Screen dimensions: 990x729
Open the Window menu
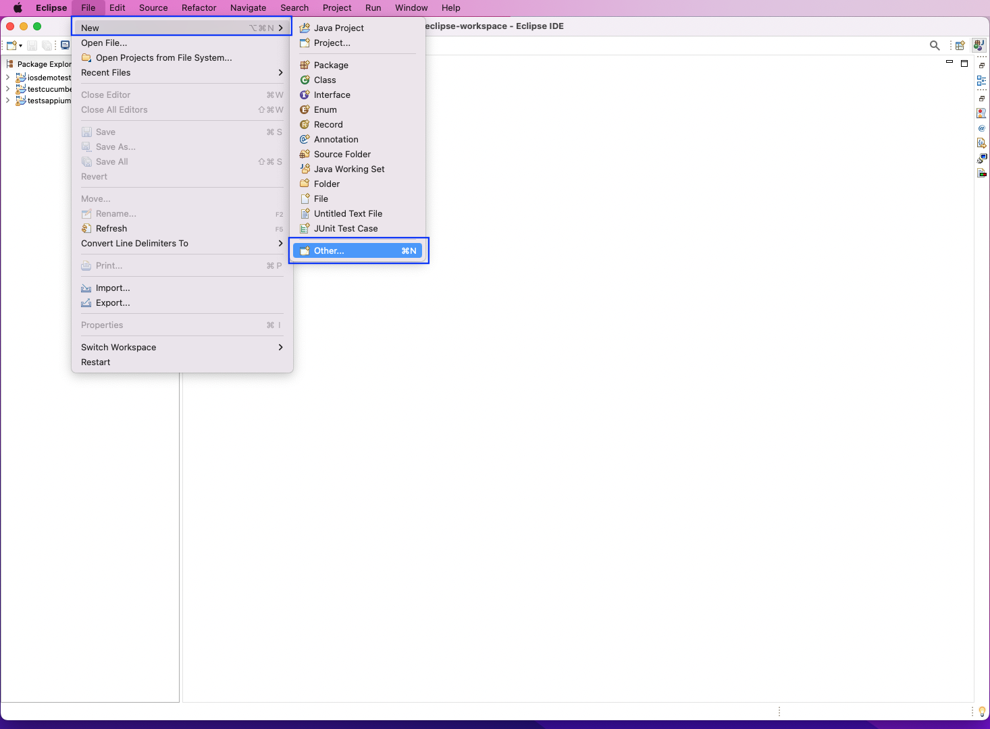[411, 7]
